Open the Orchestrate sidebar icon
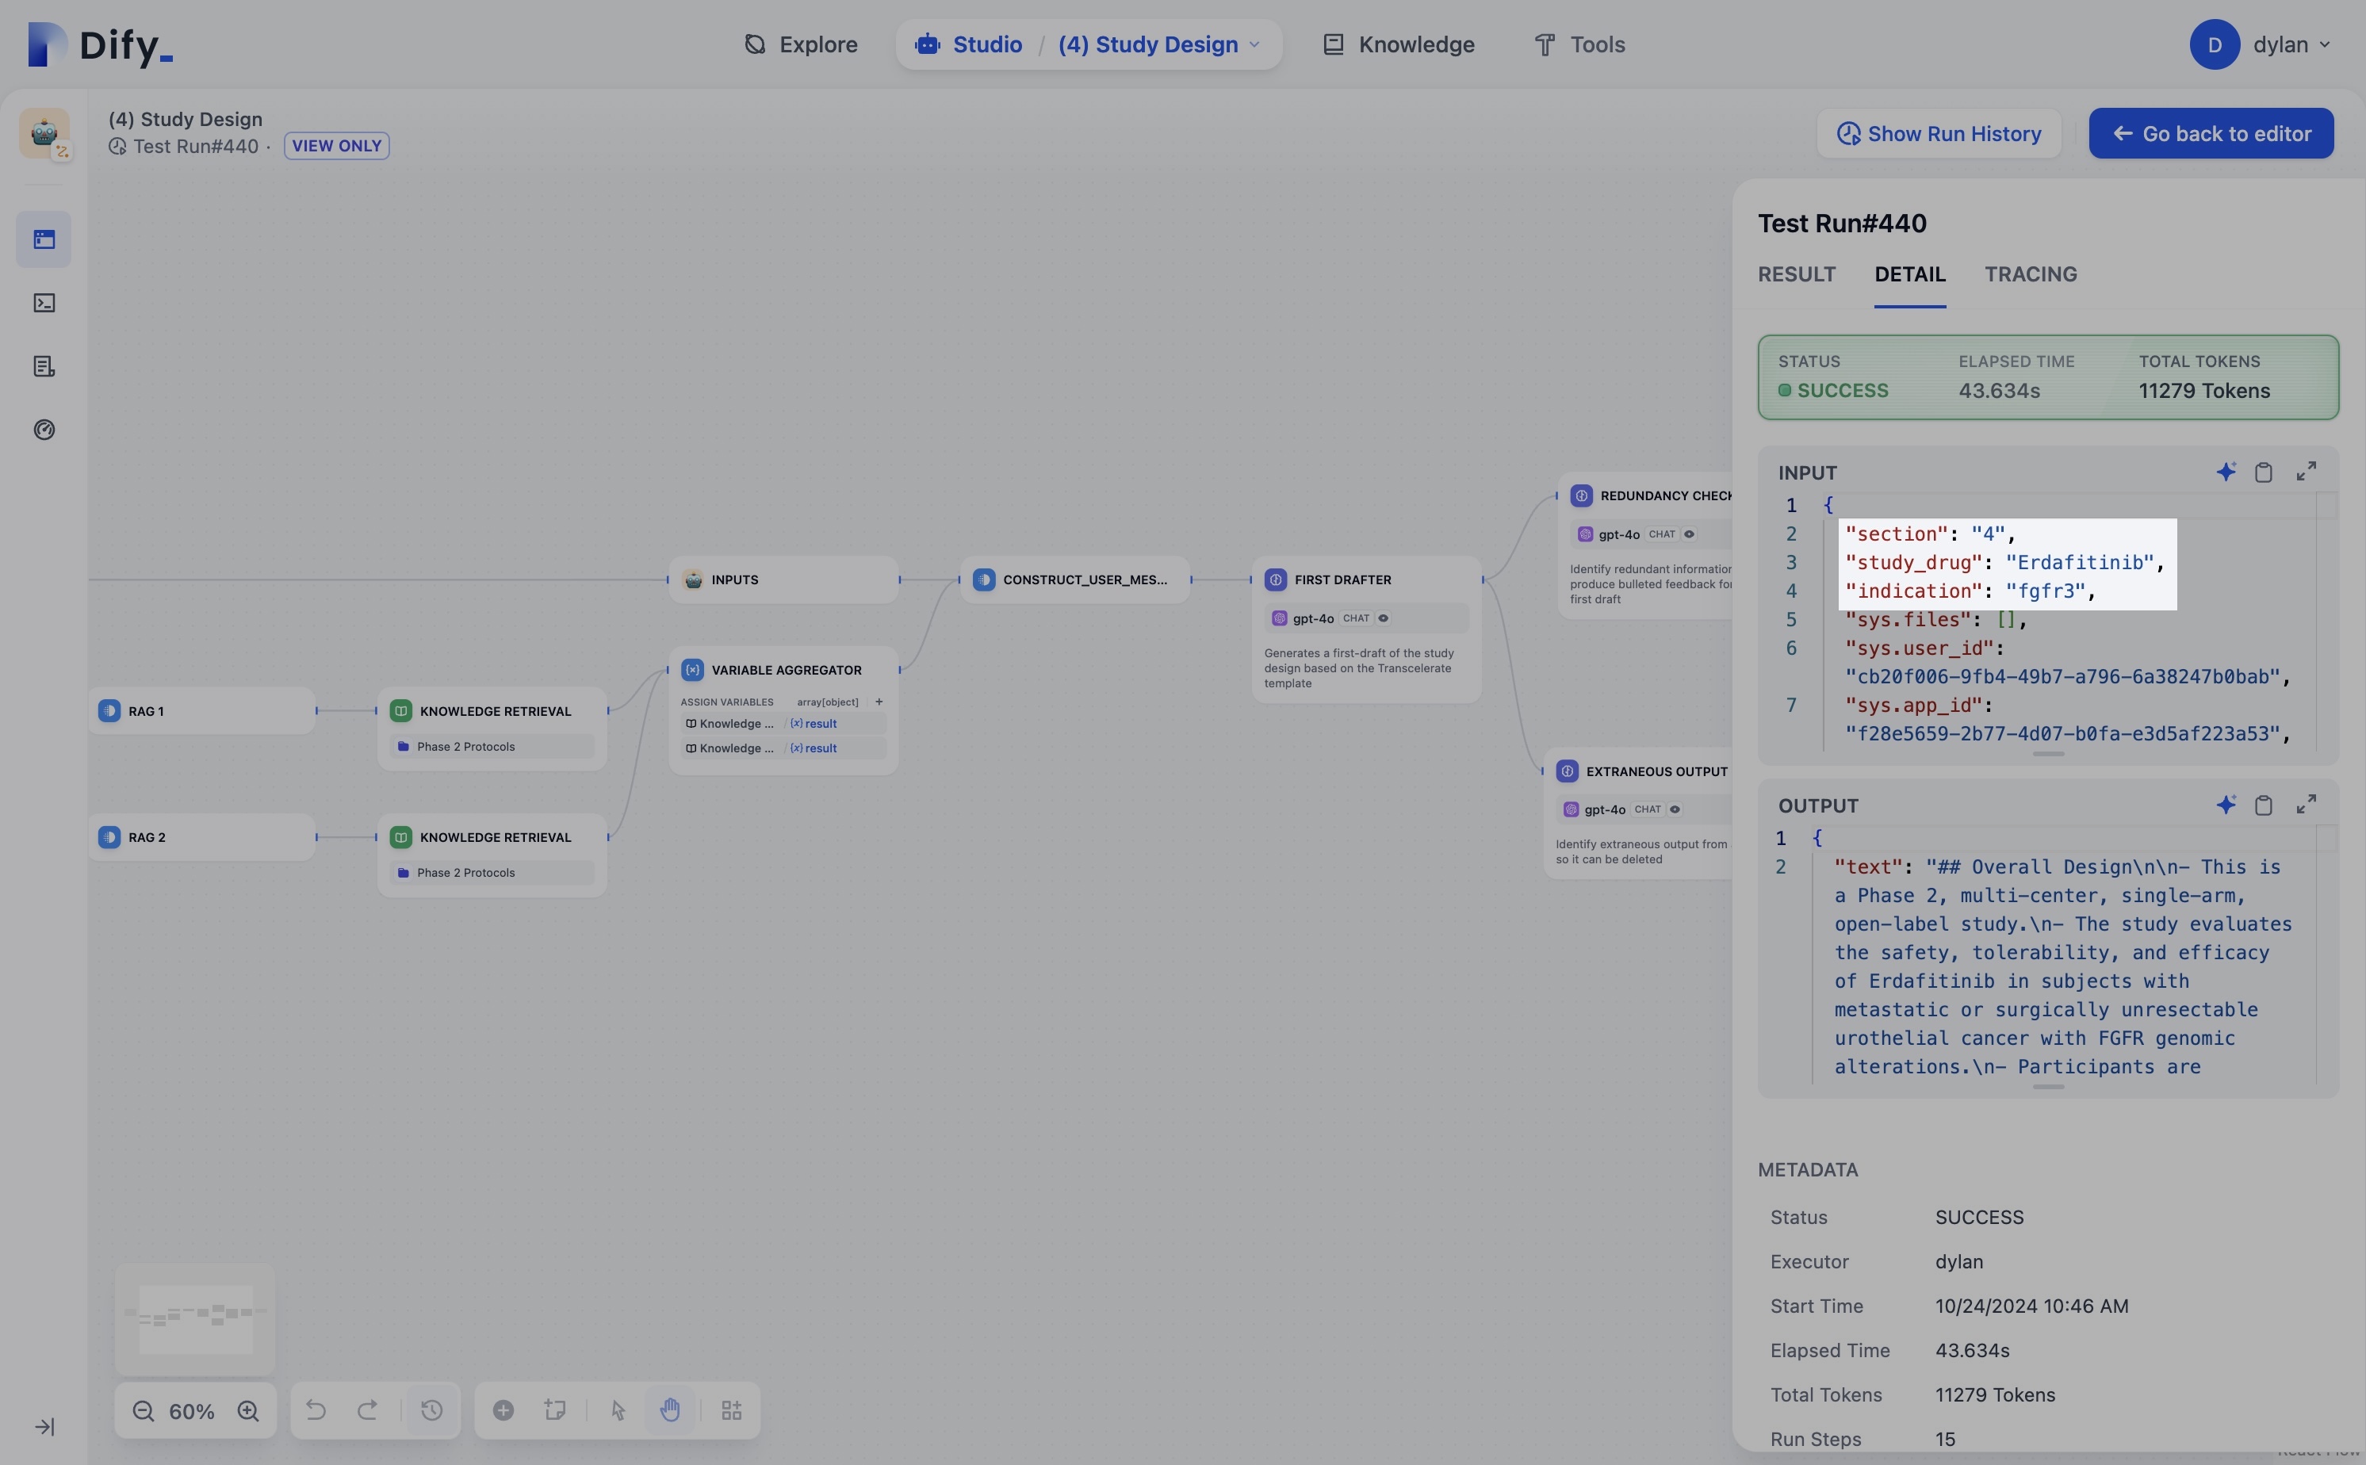Image resolution: width=2366 pixels, height=1465 pixels. click(44, 239)
